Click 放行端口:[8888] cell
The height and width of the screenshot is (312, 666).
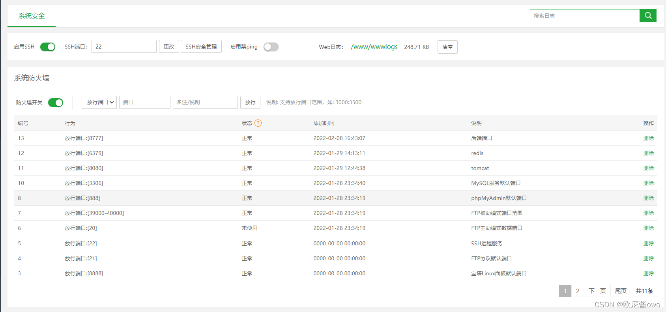tap(84, 273)
